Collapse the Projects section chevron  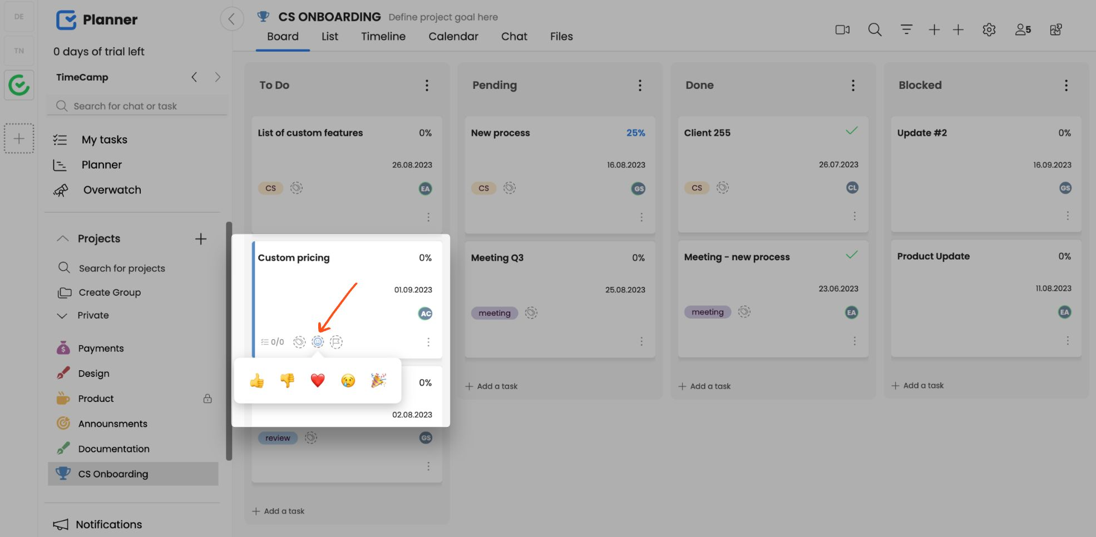click(x=63, y=238)
